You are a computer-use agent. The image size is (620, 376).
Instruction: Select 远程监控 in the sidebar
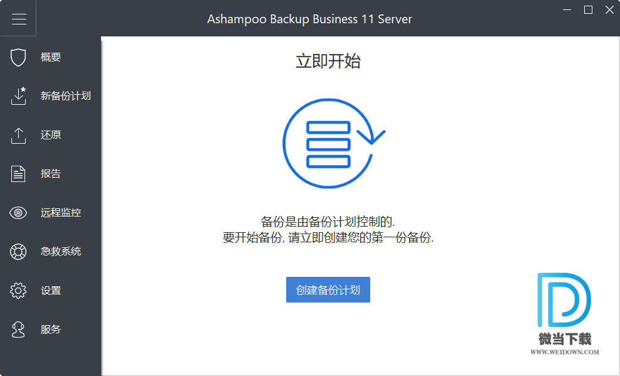(x=60, y=213)
